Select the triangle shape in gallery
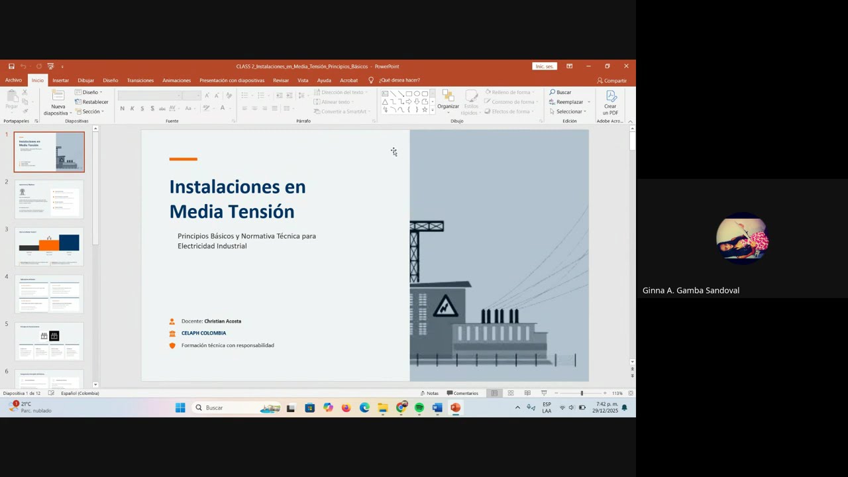Viewport: 848px width, 477px height. coord(385,101)
